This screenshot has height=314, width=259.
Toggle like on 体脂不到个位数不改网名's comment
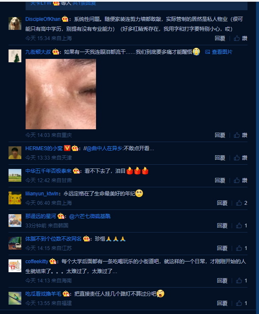[x=239, y=248]
